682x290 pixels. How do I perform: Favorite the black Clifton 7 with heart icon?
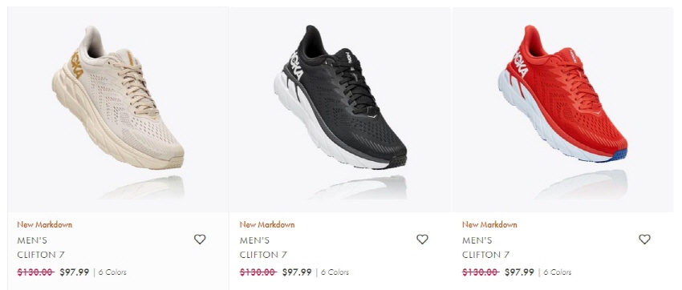tap(422, 240)
